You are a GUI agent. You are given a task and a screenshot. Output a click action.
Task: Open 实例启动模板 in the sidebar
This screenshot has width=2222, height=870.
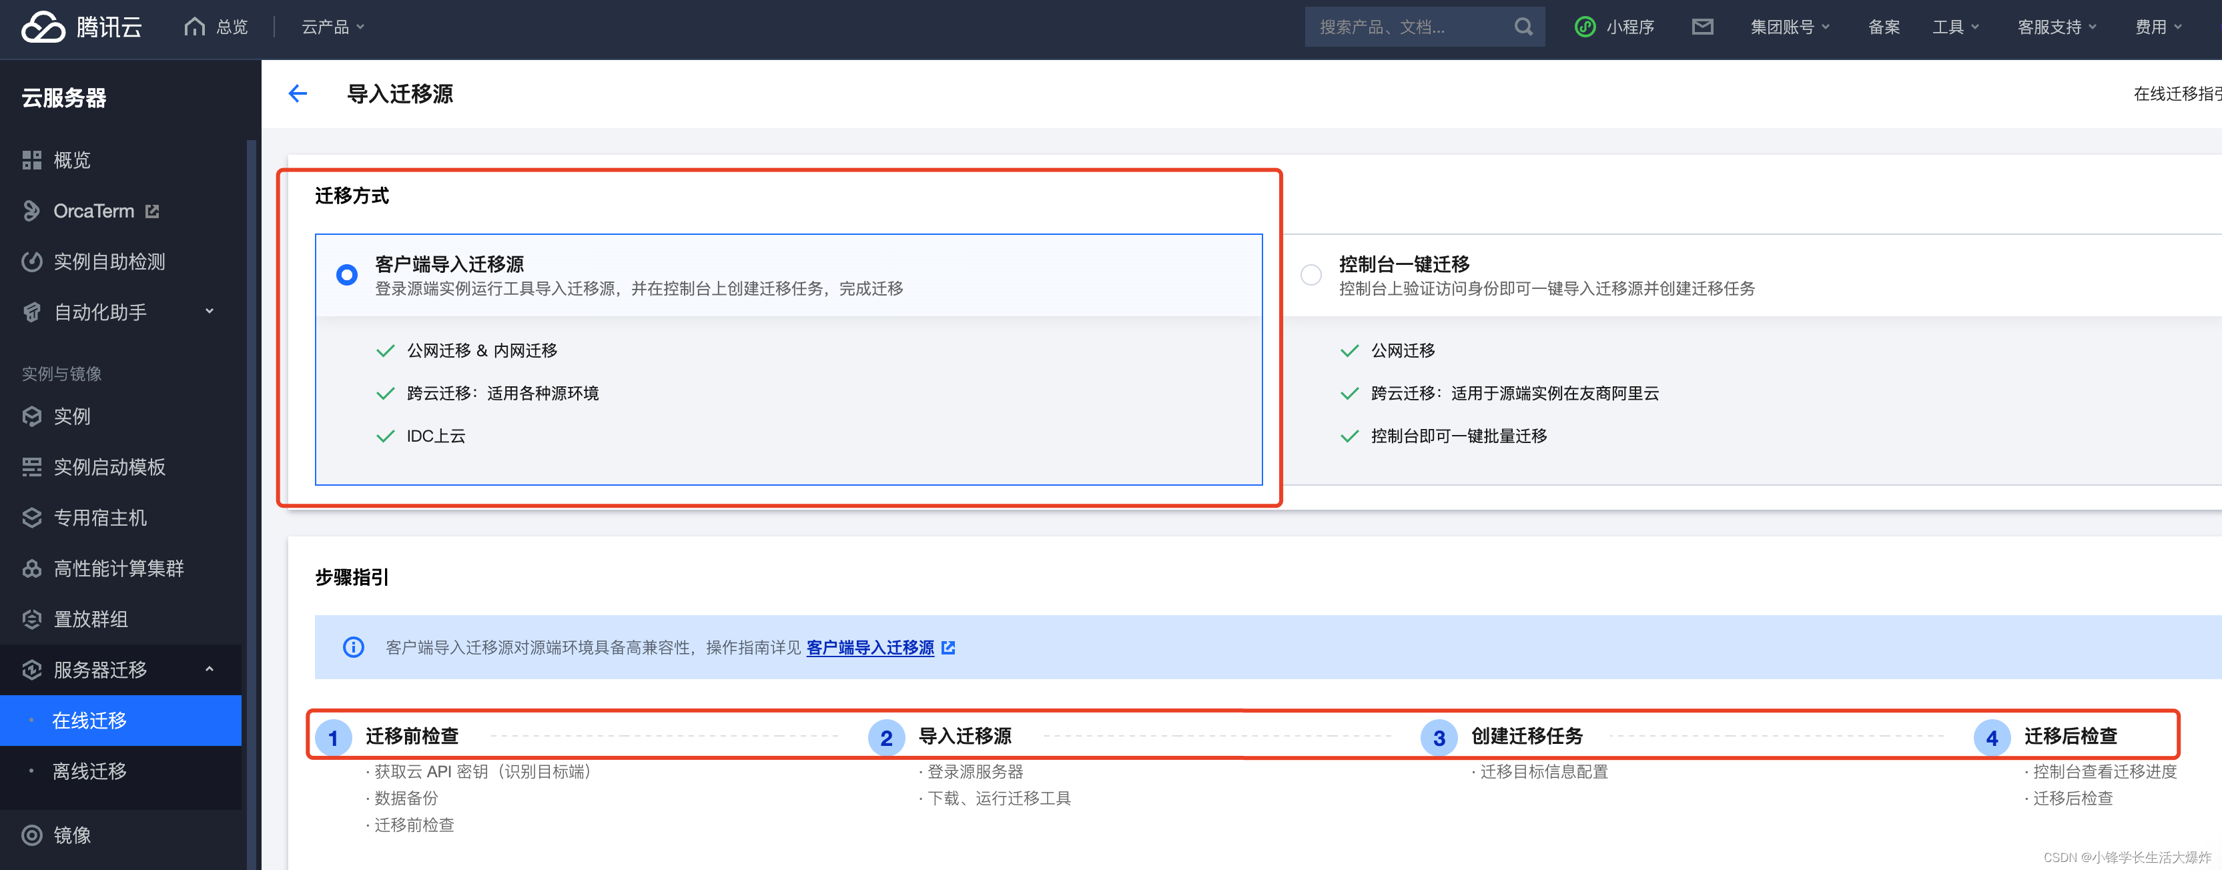109,466
